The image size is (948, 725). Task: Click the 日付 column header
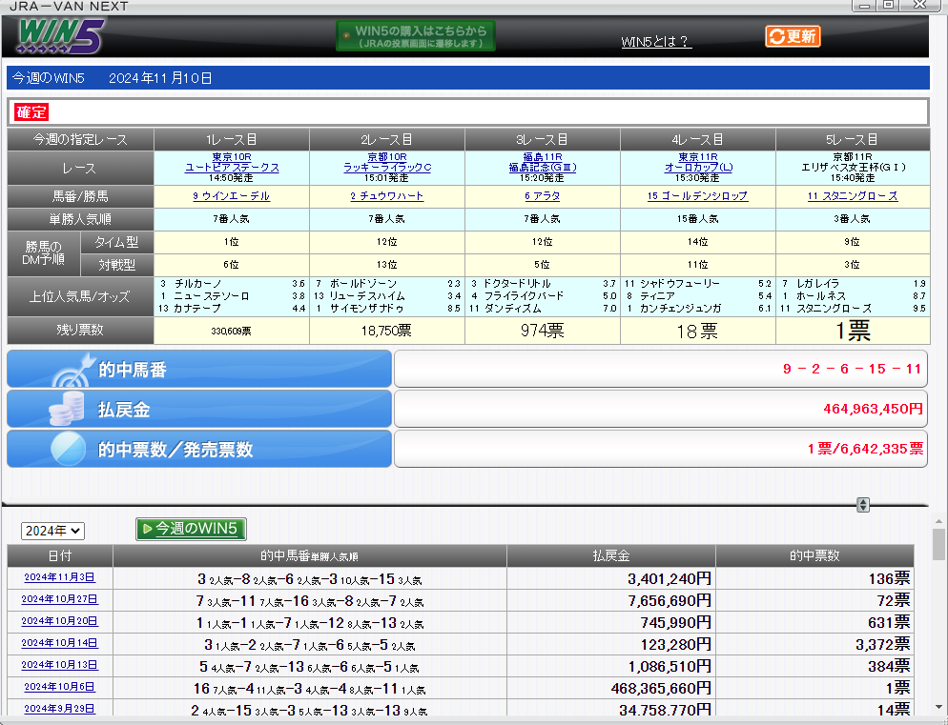[60, 555]
